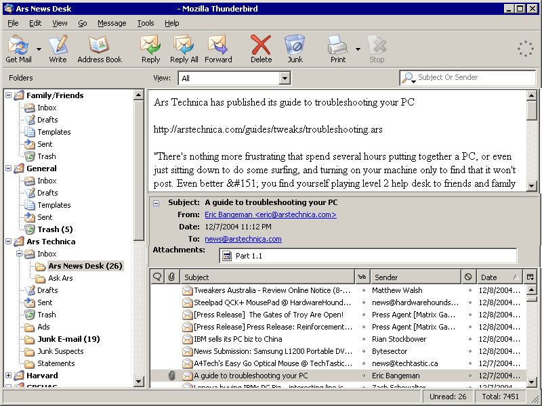Collapse the Family/Friends account
Image resolution: width=542 pixels, height=406 pixels.
9,95
